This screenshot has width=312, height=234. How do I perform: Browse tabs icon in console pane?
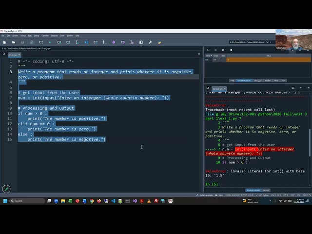point(208,88)
